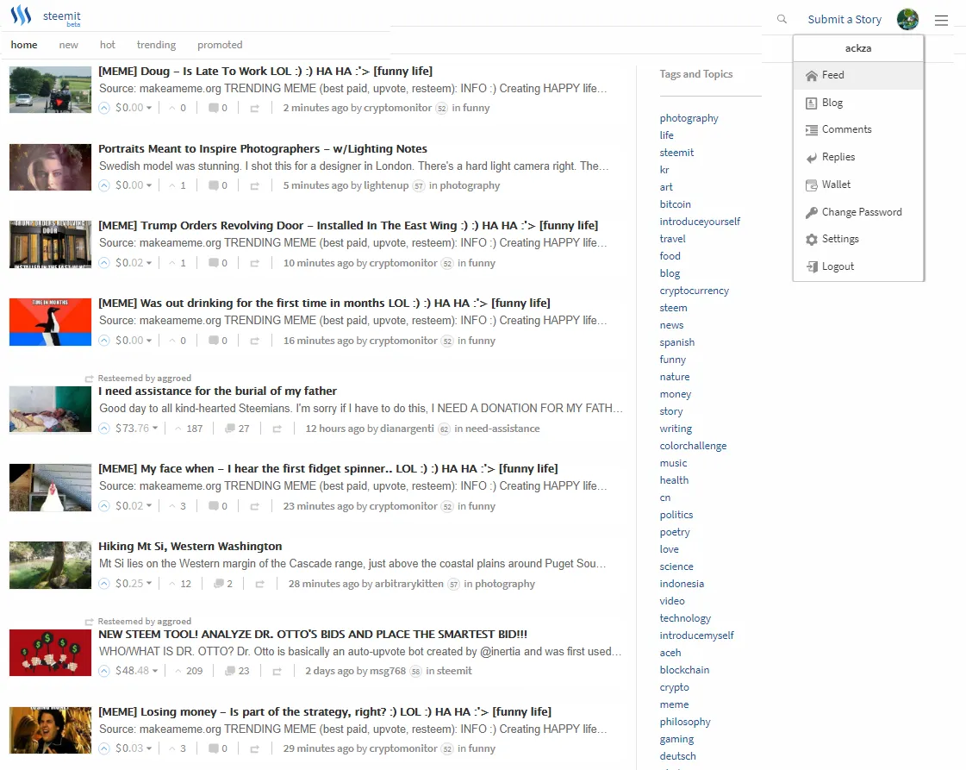The image size is (966, 770).
Task: Click the Steemit logo icon
Action: click(21, 16)
